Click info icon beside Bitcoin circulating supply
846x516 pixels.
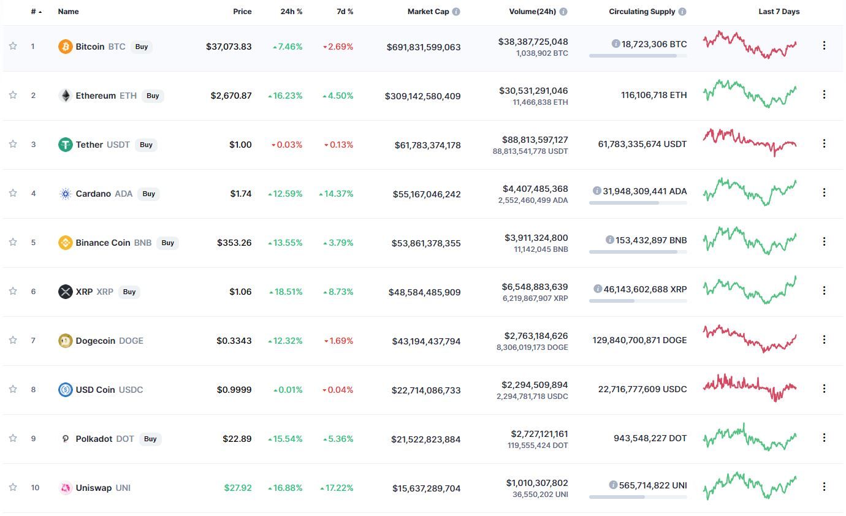[615, 44]
